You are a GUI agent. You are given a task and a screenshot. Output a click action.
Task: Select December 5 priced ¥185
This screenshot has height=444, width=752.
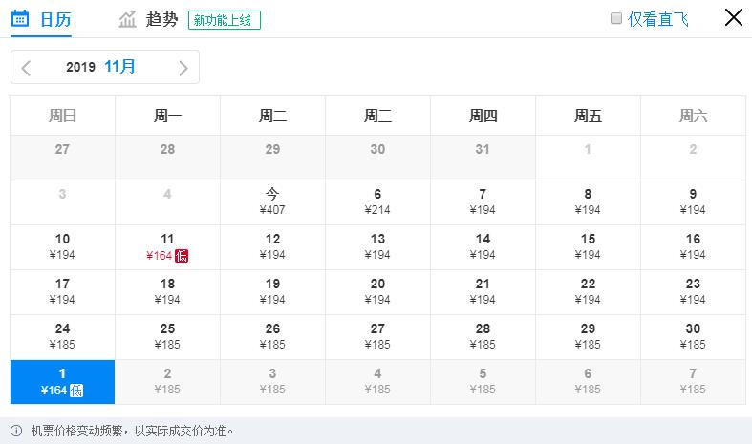[x=483, y=382]
